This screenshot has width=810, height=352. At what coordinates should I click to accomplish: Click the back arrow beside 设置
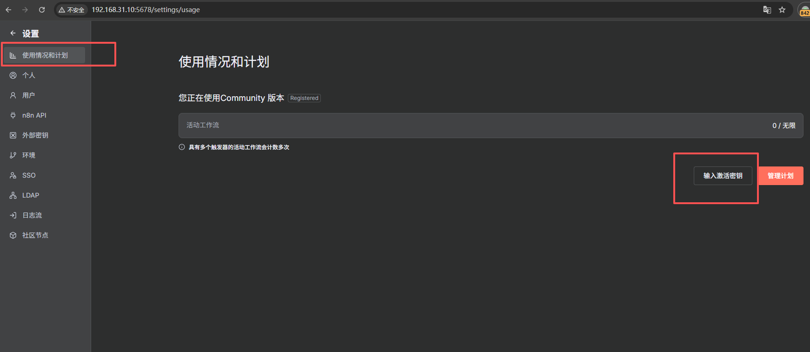[13, 33]
